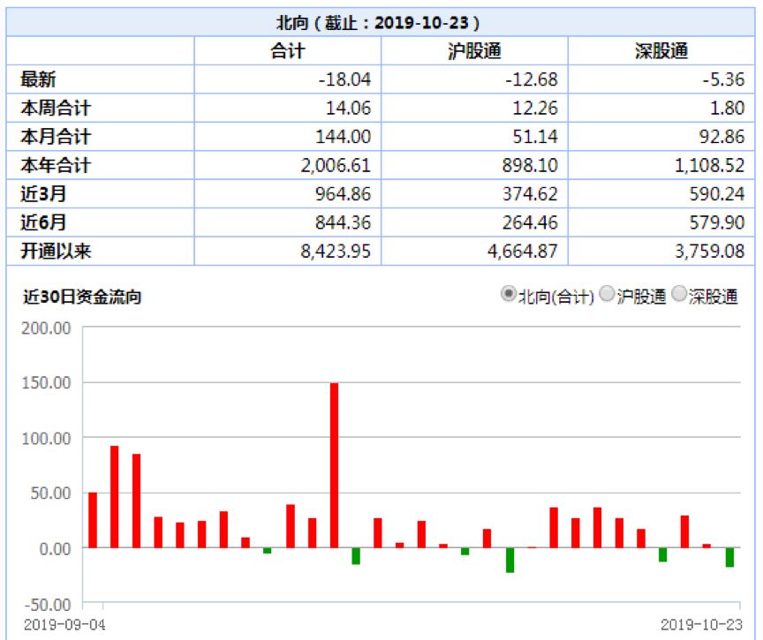The image size is (763, 640).
Task: Click the 2019-09-04 axis date label
Action: click(x=64, y=624)
